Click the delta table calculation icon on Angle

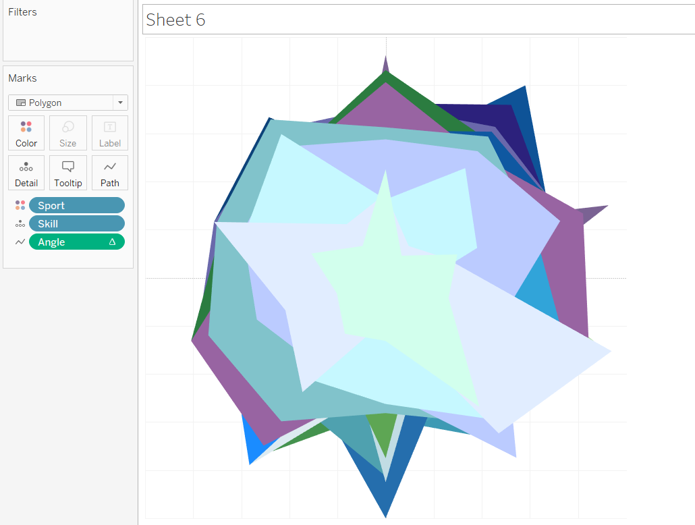[113, 242]
